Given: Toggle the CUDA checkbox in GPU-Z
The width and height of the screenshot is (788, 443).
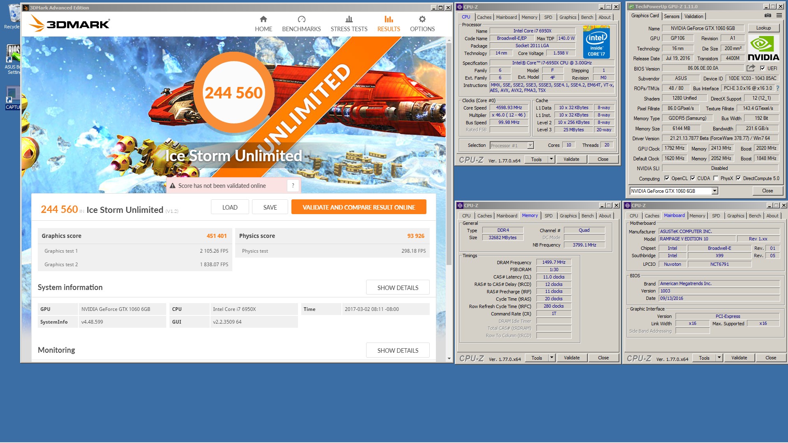Looking at the screenshot, I should pos(693,178).
